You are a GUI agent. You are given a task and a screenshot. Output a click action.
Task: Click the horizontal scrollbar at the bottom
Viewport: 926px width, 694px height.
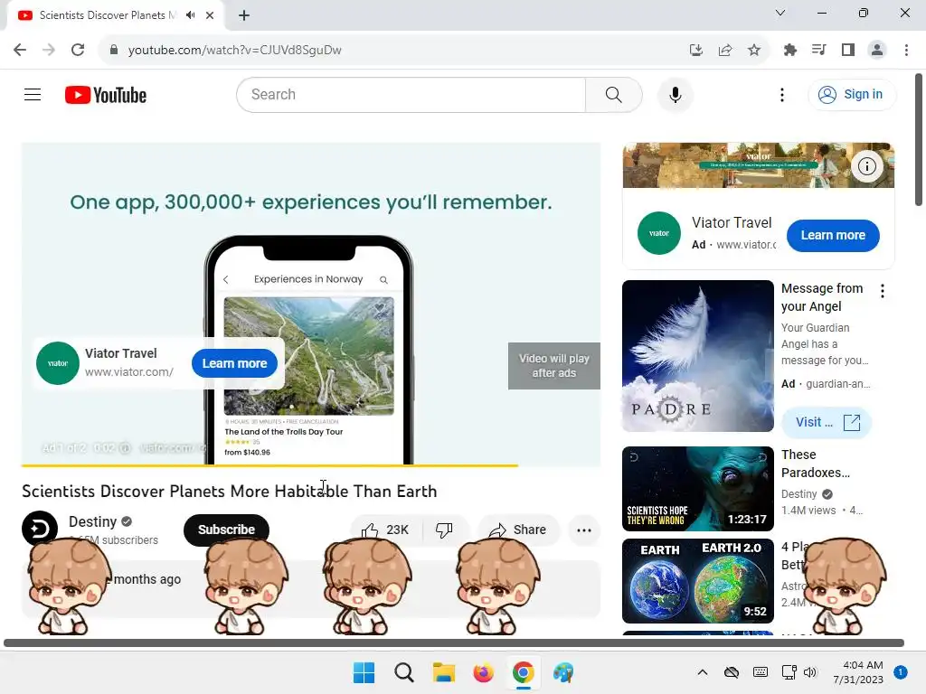pyautogui.click(x=454, y=642)
